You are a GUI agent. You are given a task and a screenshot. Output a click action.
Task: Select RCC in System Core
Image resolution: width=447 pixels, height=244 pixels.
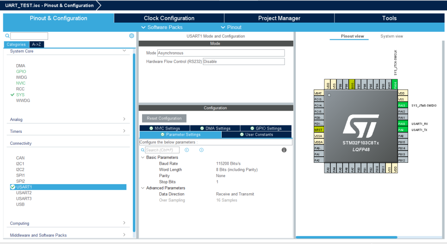20,89
